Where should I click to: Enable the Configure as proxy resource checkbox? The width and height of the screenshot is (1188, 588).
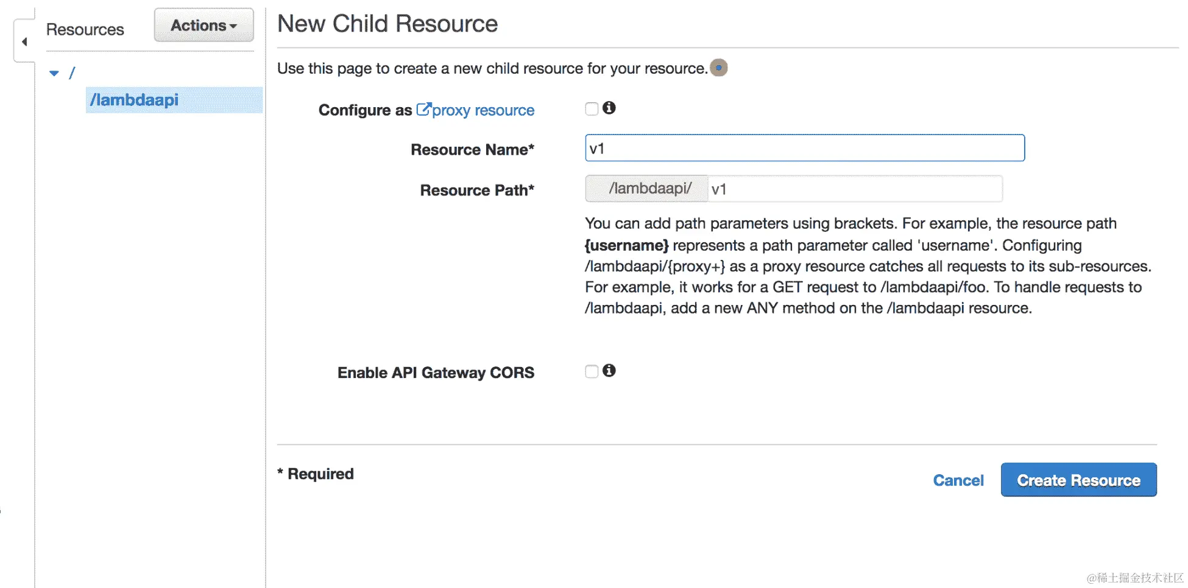(592, 109)
